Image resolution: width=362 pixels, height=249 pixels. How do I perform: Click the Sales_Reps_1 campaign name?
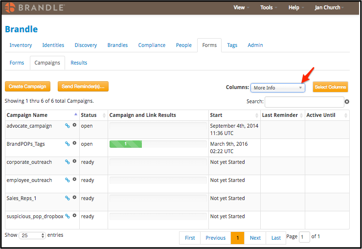point(22,199)
